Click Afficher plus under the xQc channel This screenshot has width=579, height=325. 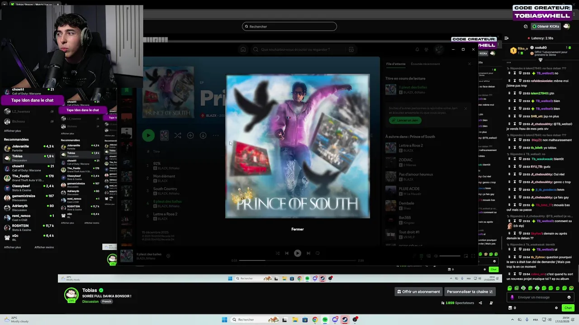point(12,247)
